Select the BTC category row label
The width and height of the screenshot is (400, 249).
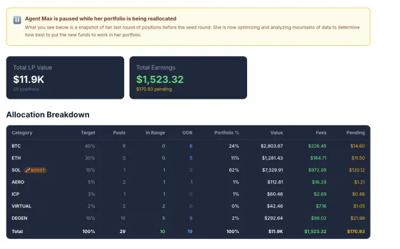pos(16,146)
